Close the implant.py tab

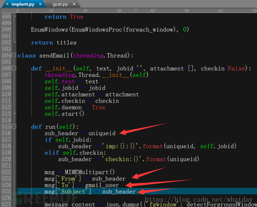(x=40, y=4)
